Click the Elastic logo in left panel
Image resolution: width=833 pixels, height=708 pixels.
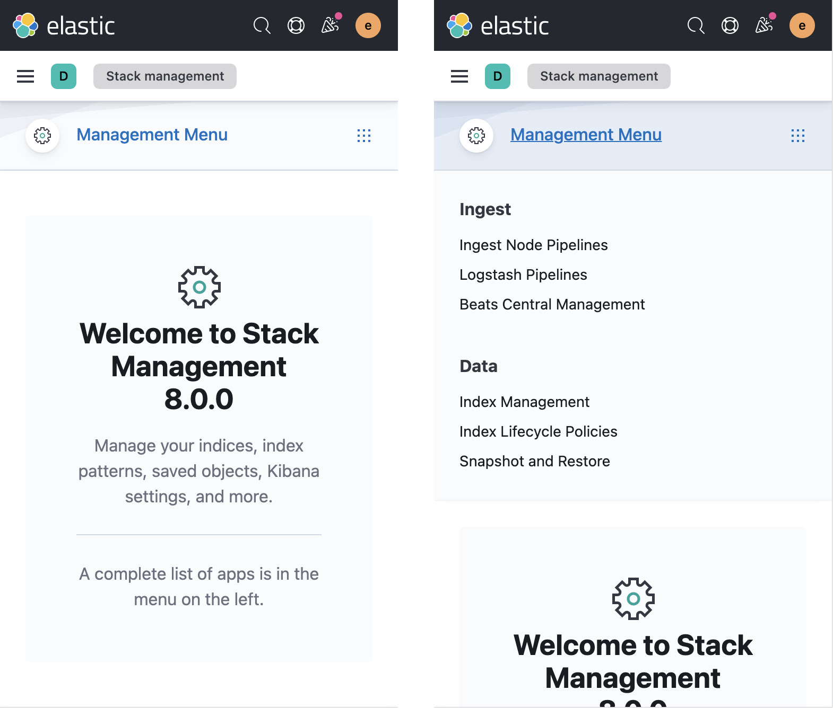click(64, 25)
